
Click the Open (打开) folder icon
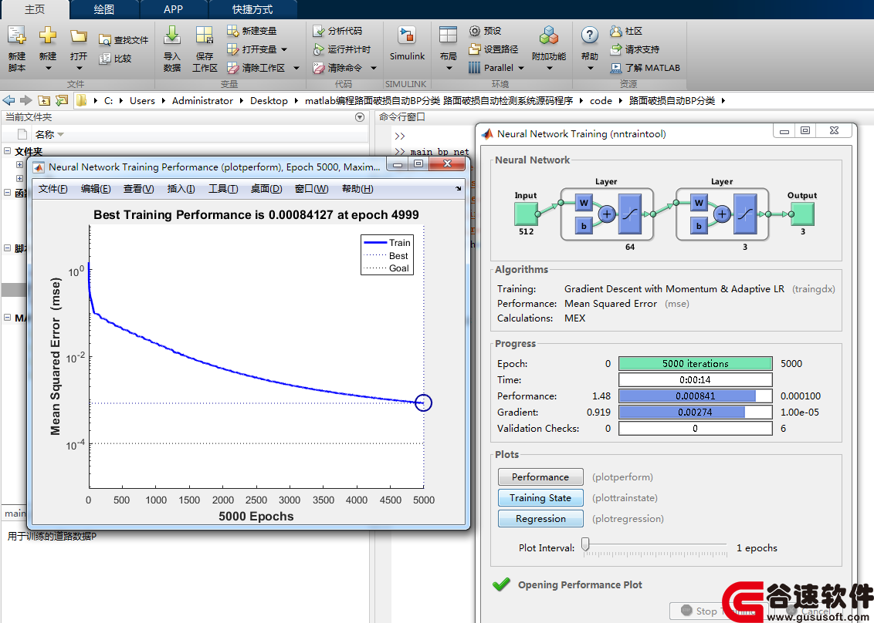[79, 37]
